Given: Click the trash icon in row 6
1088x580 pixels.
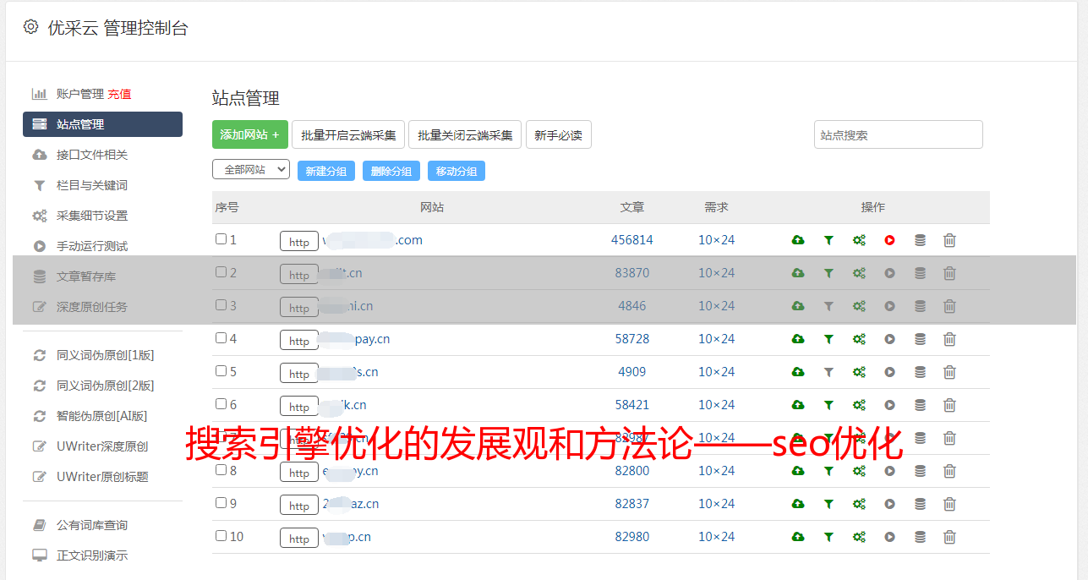Looking at the screenshot, I should tap(949, 405).
